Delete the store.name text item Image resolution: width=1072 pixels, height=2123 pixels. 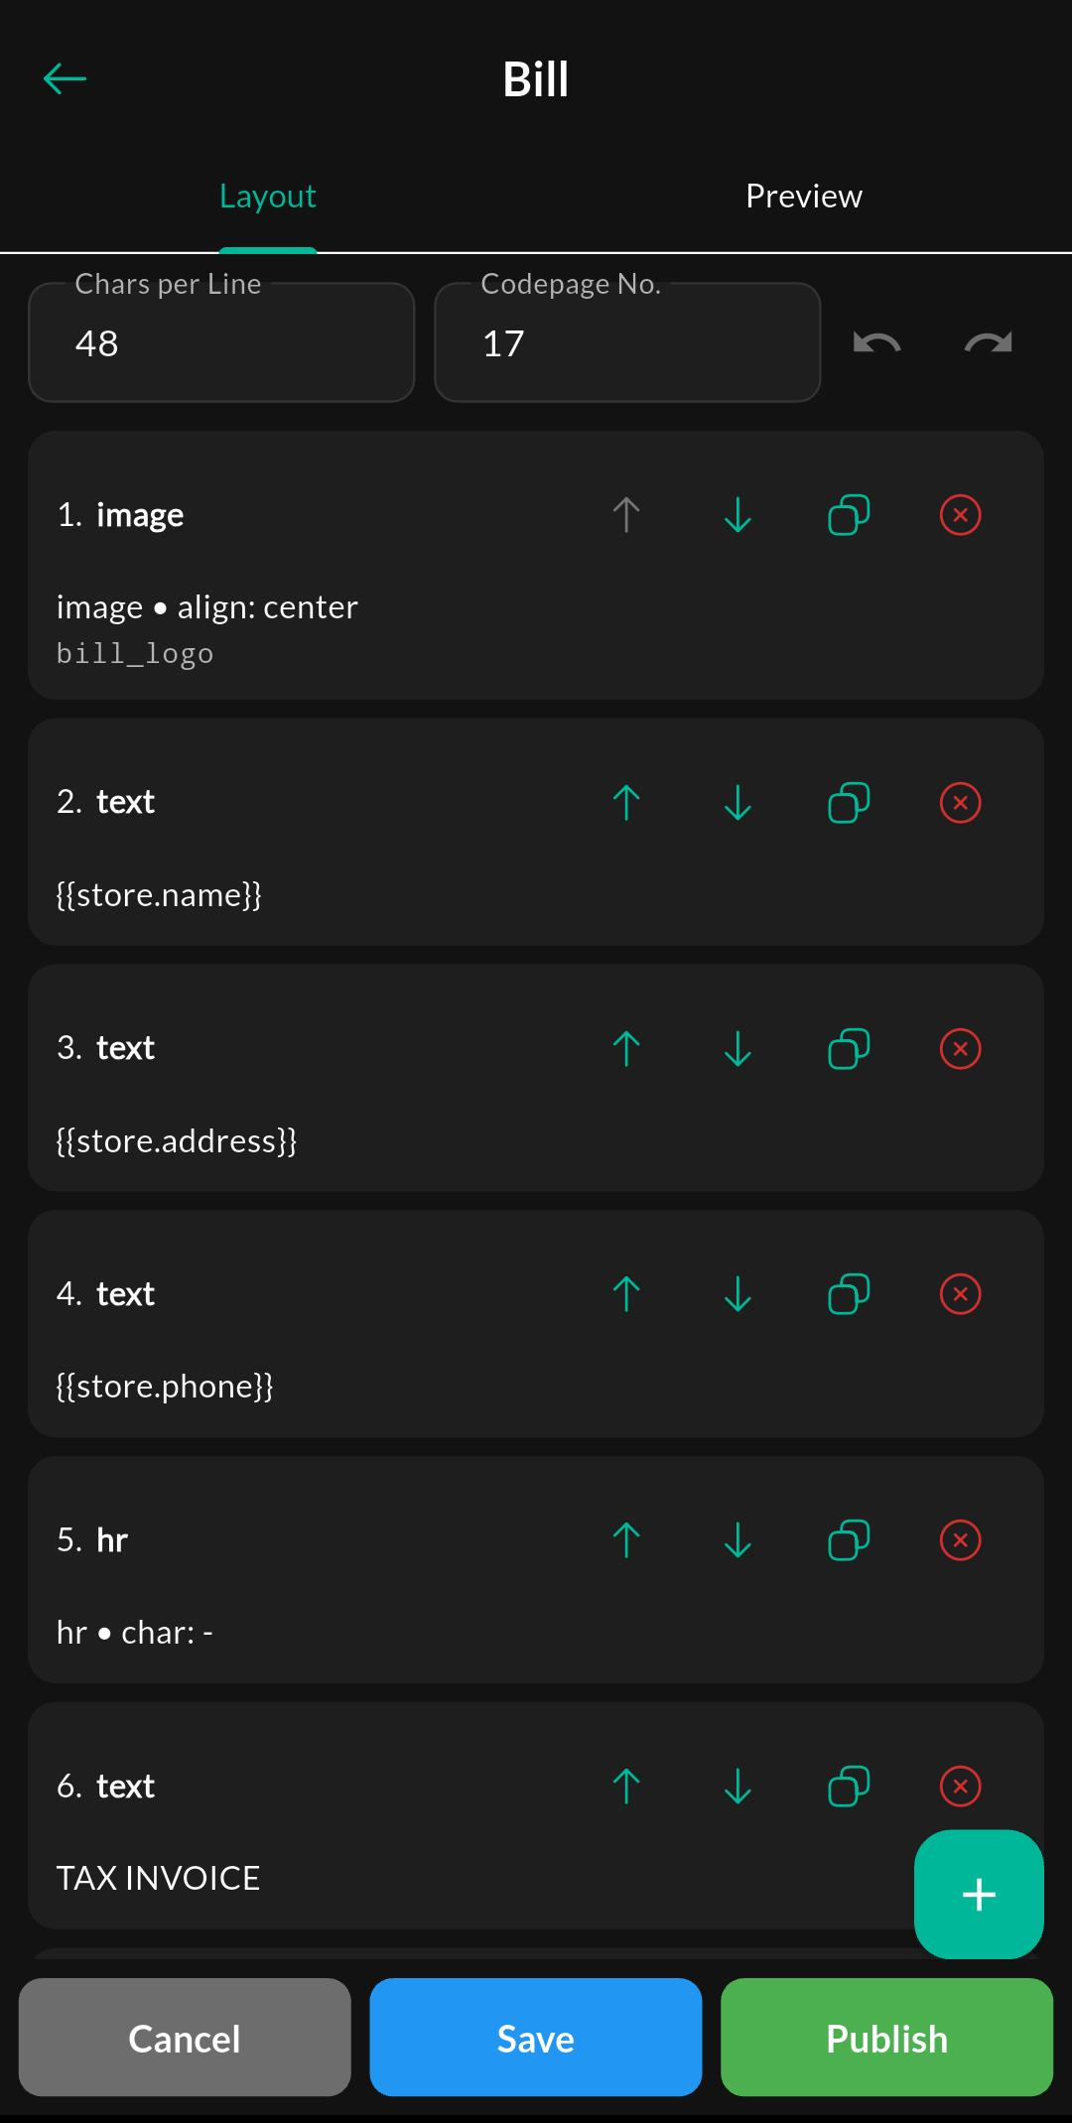point(960,802)
